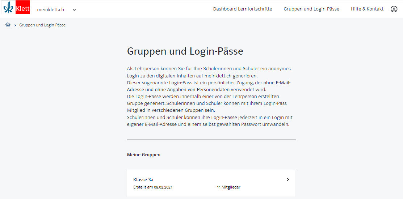Click the Gruppen und Login-Pässe breadcrumb
This screenshot has height=199, width=403.
click(42, 25)
